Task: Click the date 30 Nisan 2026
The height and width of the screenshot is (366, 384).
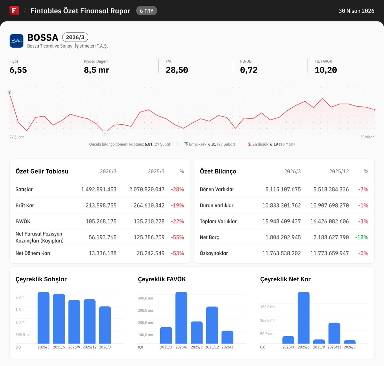Action: point(356,11)
